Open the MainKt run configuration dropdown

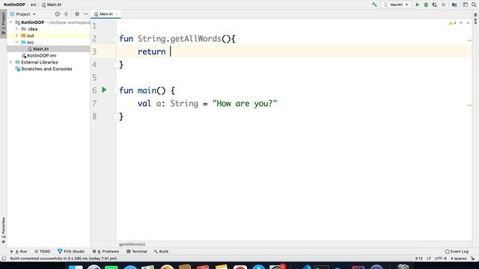pos(396,4)
